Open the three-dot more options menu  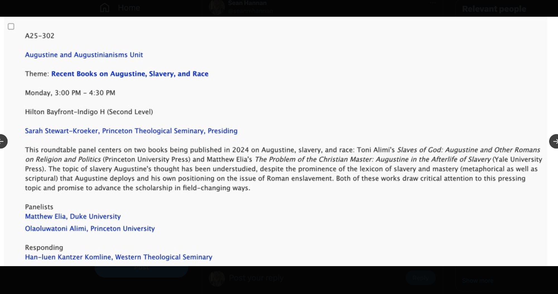click(x=433, y=3)
